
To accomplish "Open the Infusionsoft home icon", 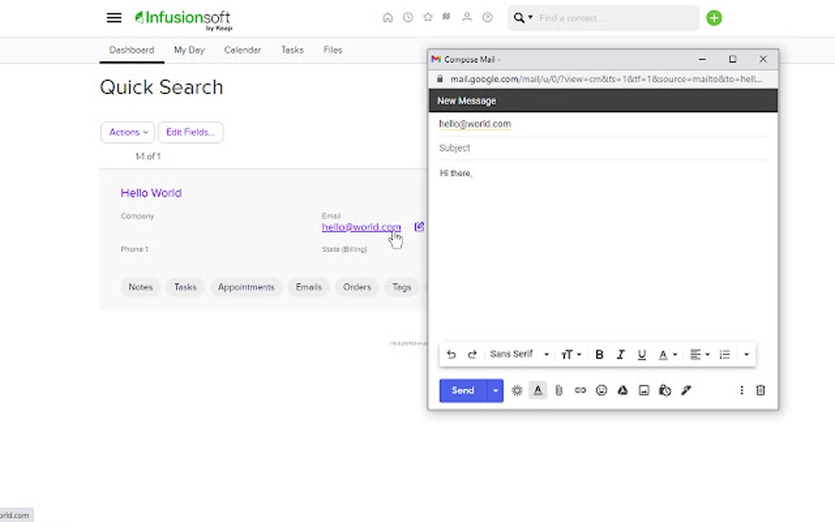I will [388, 16].
